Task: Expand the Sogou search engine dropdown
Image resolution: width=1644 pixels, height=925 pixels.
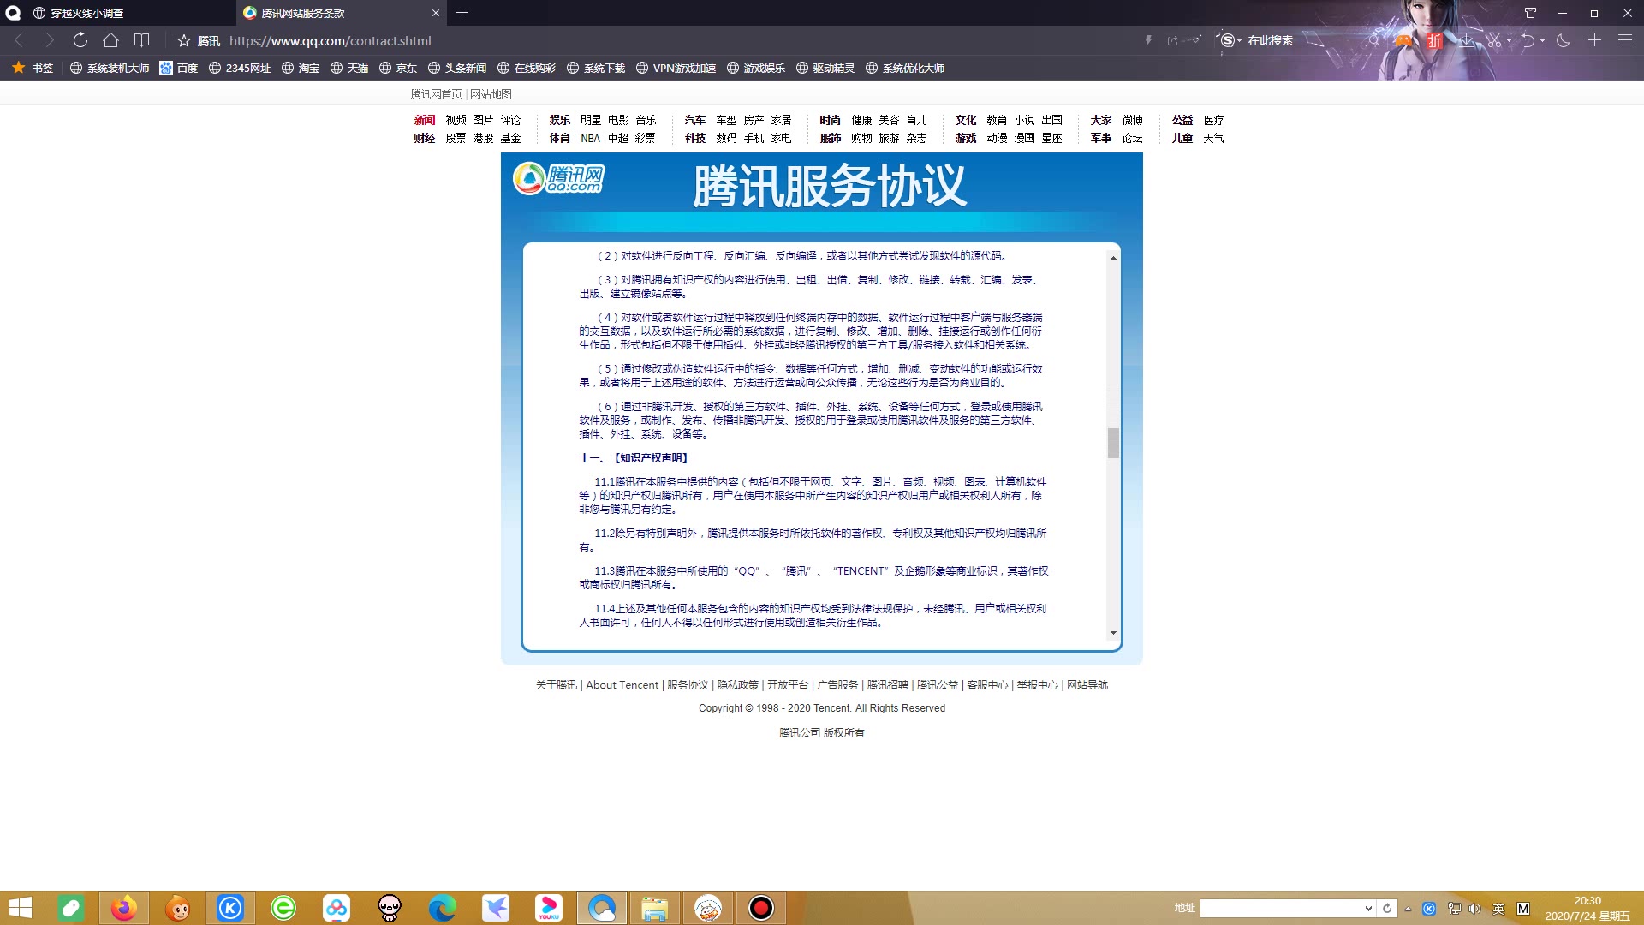Action: click(1239, 41)
